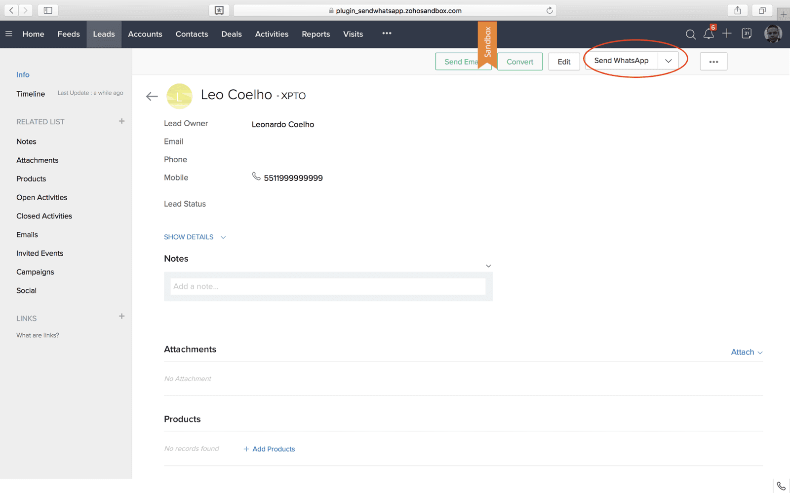Click the What are links? help link

tap(38, 335)
